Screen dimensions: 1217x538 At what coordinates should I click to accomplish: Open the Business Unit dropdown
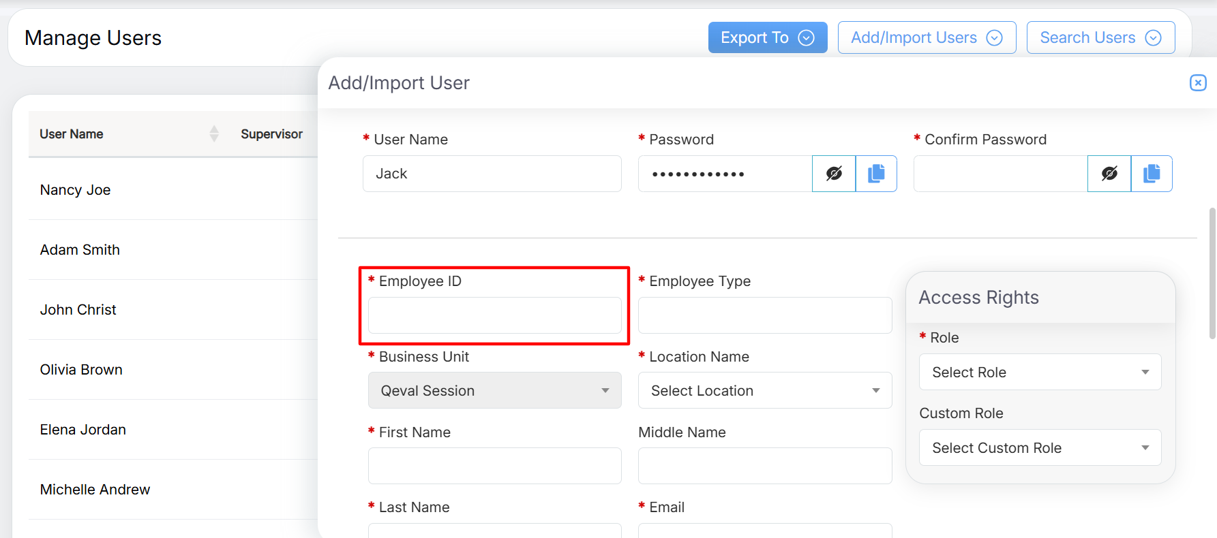[494, 390]
